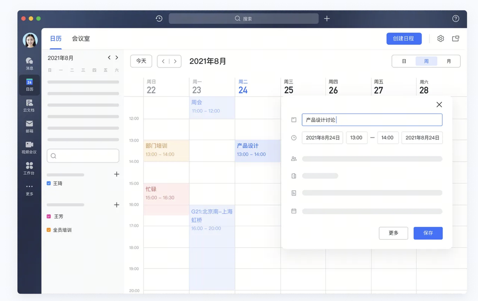Screen dimensions: 478x301
Task: Open the 14:00 end time dropdown
Action: pyautogui.click(x=388, y=138)
